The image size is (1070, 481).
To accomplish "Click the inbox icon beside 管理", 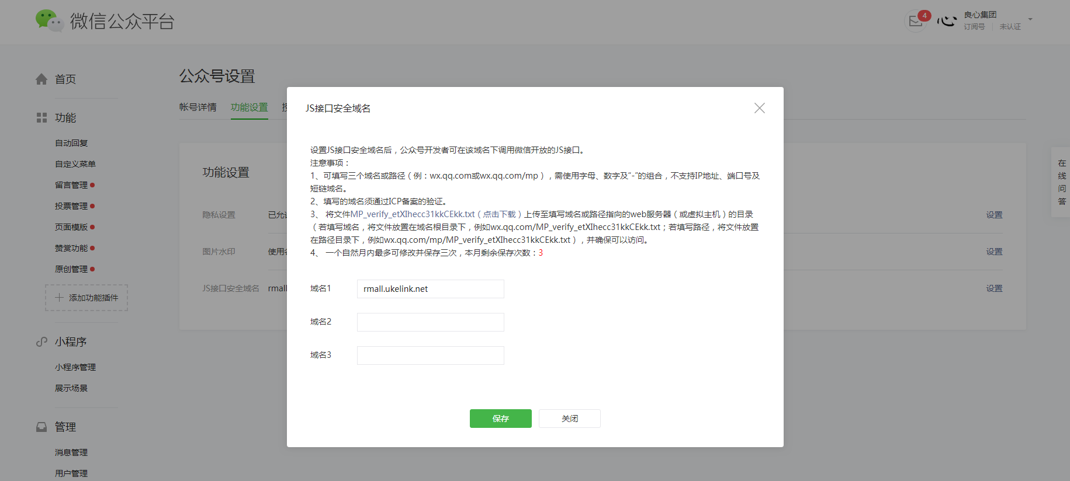I will tap(41, 427).
